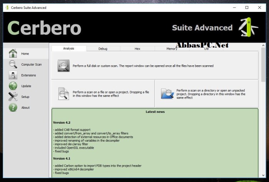Maximize the Cerbero Suite Advanced window
Viewport: 269px width, 182px height.
pos(247,8)
